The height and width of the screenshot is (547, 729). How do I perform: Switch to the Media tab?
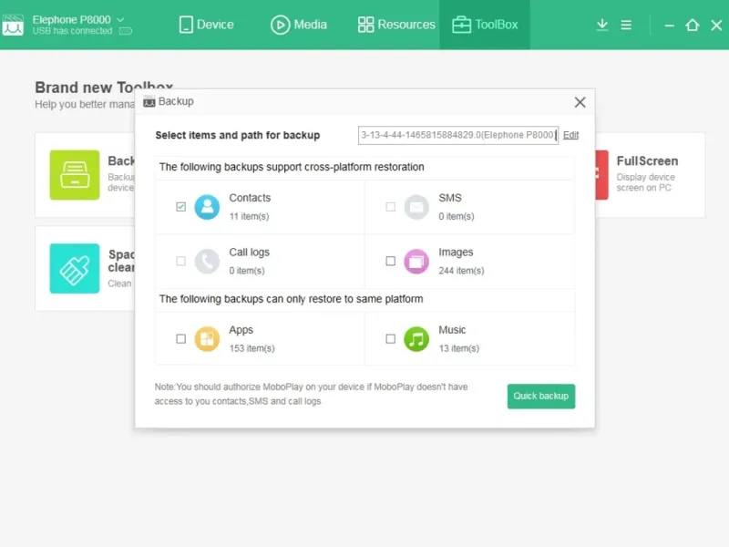pos(299,25)
